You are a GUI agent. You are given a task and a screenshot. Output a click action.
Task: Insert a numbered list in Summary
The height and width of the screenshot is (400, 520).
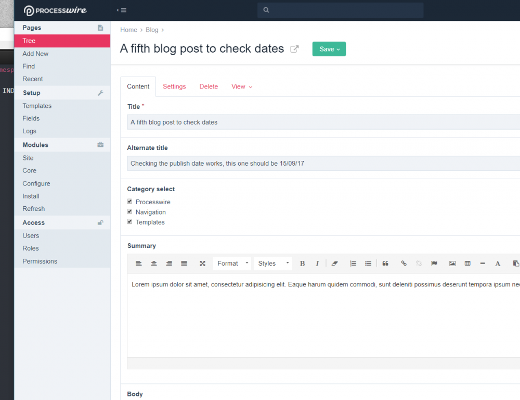tap(353, 264)
